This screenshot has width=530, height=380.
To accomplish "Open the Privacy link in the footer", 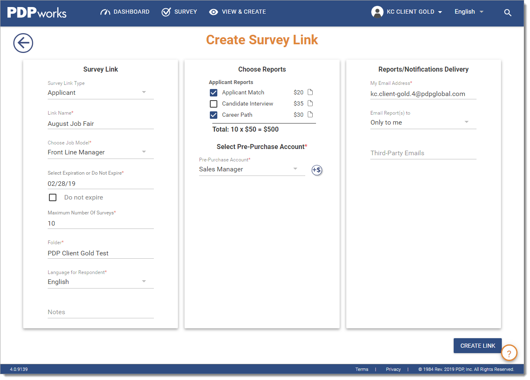I will (393, 369).
